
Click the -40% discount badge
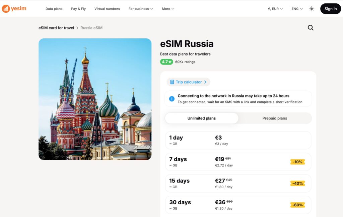point(297,183)
